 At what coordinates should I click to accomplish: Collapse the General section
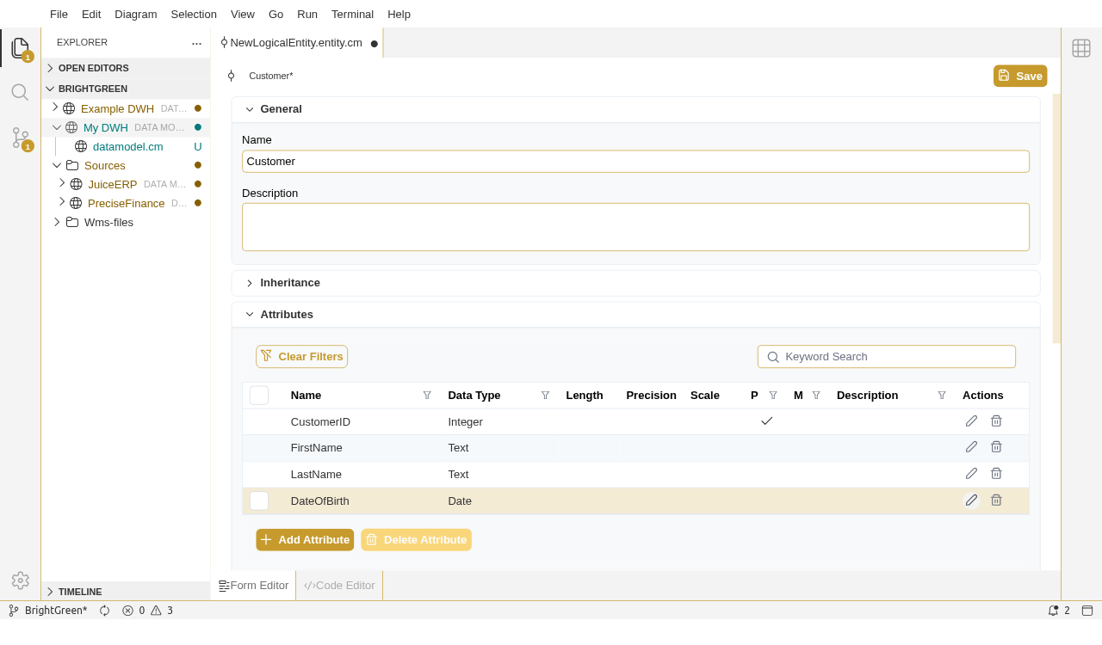[x=250, y=109]
